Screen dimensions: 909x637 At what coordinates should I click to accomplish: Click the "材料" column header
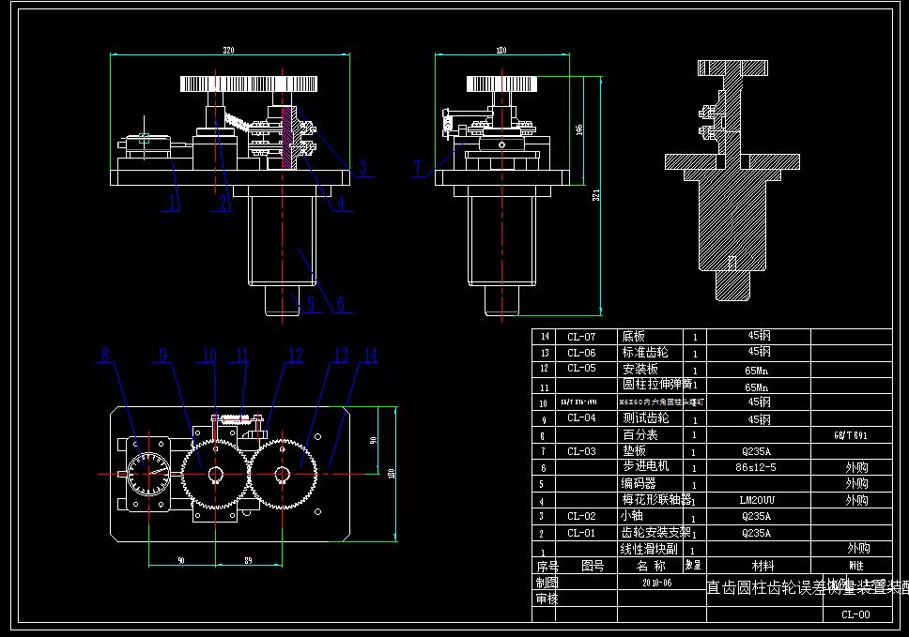[x=763, y=566]
